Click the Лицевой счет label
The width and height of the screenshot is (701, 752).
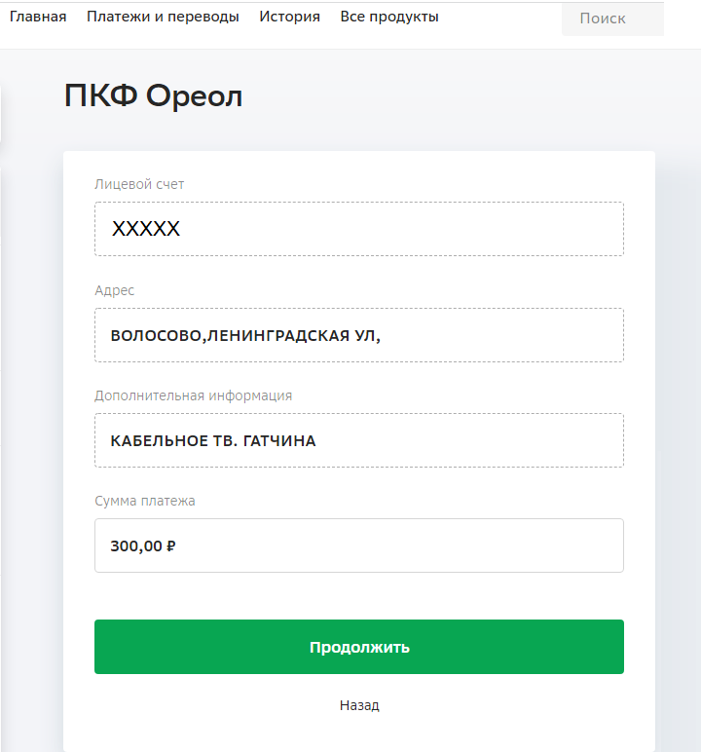(139, 184)
